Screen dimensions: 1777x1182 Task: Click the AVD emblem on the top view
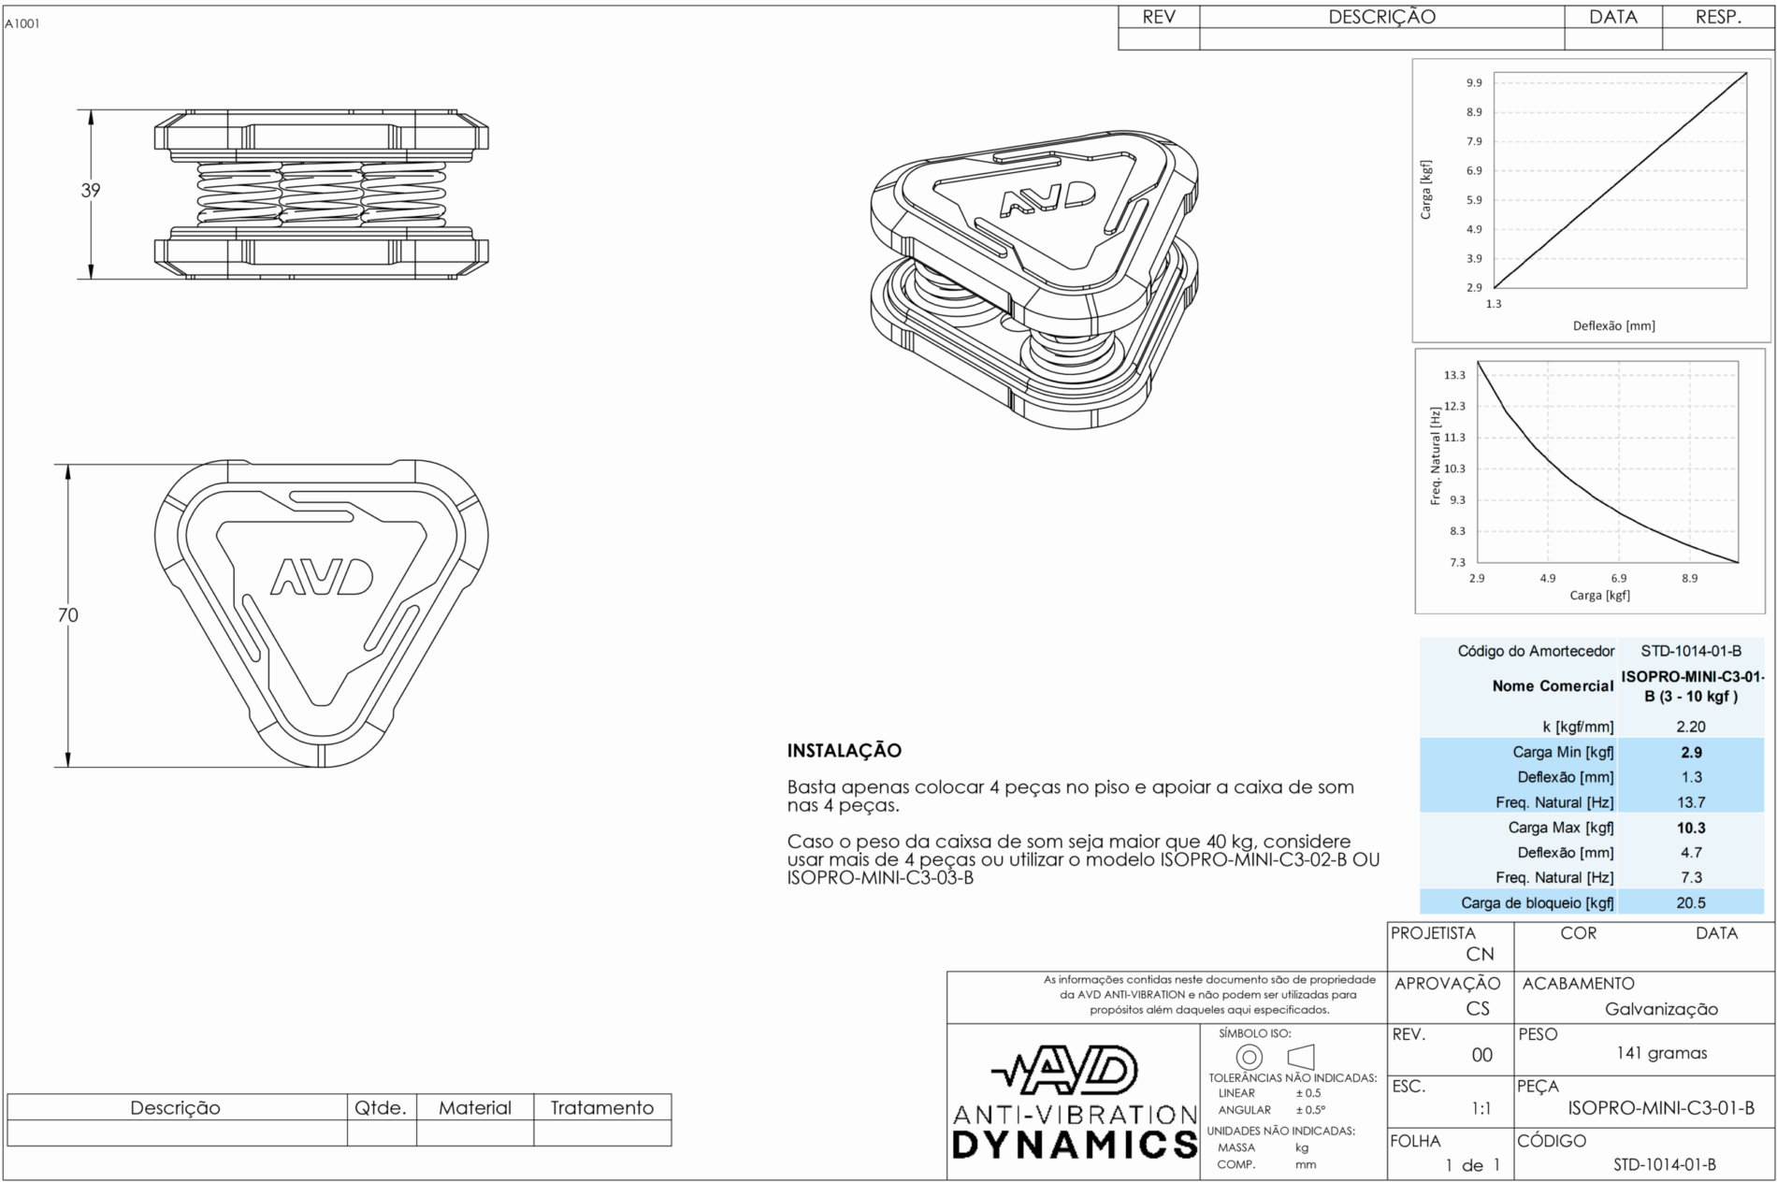322,577
